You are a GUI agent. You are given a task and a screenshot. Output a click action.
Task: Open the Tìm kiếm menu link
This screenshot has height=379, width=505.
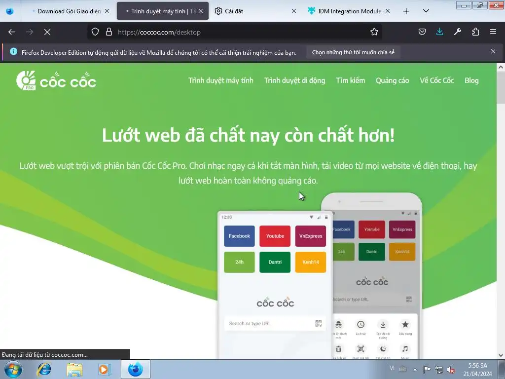pos(351,80)
